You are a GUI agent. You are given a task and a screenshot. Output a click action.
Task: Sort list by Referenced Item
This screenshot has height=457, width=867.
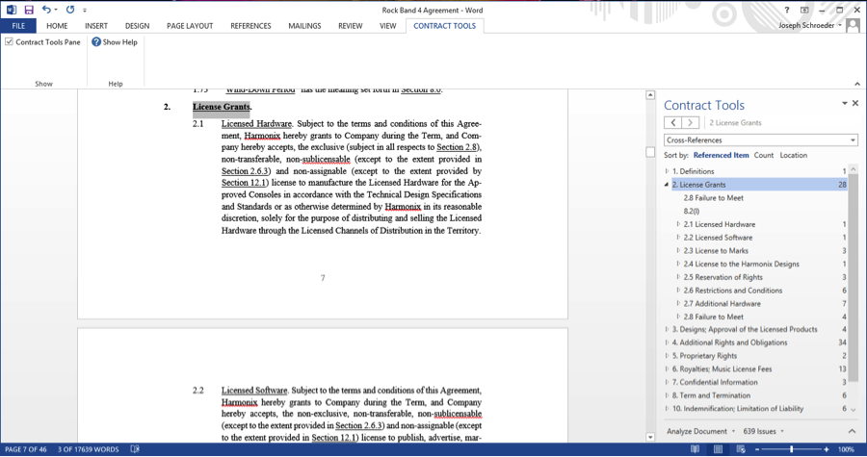tap(721, 155)
